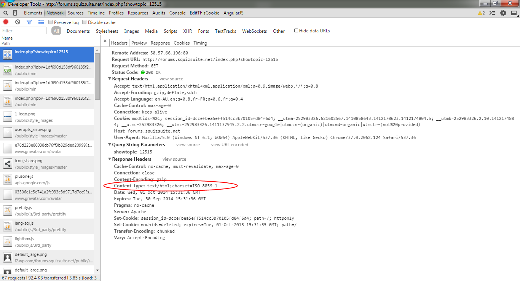Click the warnings indicator showing 2
The height and width of the screenshot is (281, 520).
click(x=482, y=13)
